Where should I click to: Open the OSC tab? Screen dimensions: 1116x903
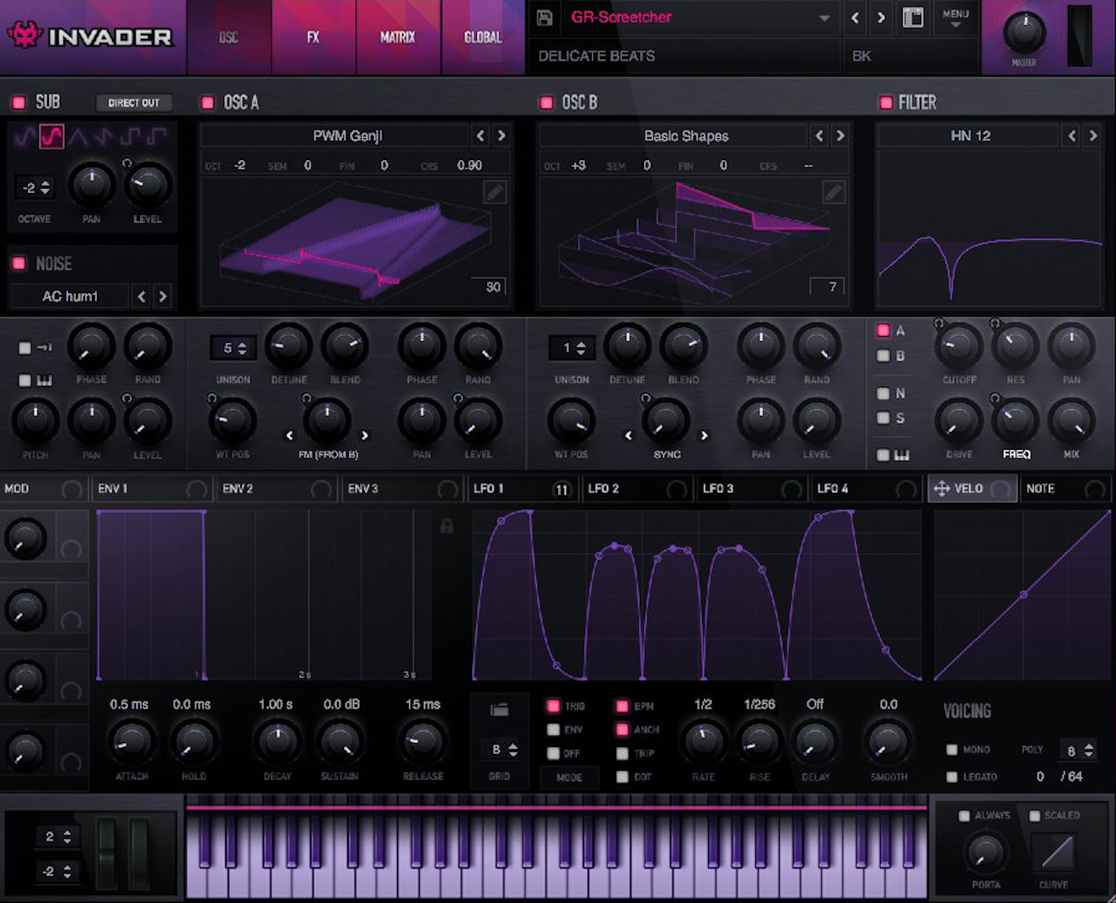coord(228,37)
